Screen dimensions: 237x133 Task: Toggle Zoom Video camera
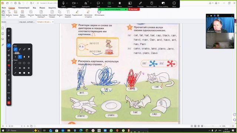[x=74, y=4]
